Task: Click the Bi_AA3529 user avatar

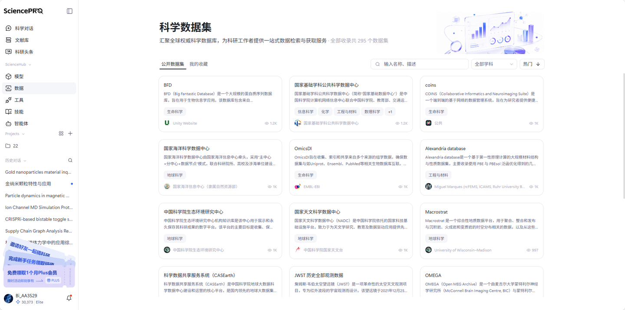Action: pos(8,298)
